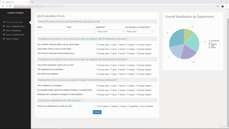
Task: Click the 3.5 data label on the pie chart
Action: 194,62
